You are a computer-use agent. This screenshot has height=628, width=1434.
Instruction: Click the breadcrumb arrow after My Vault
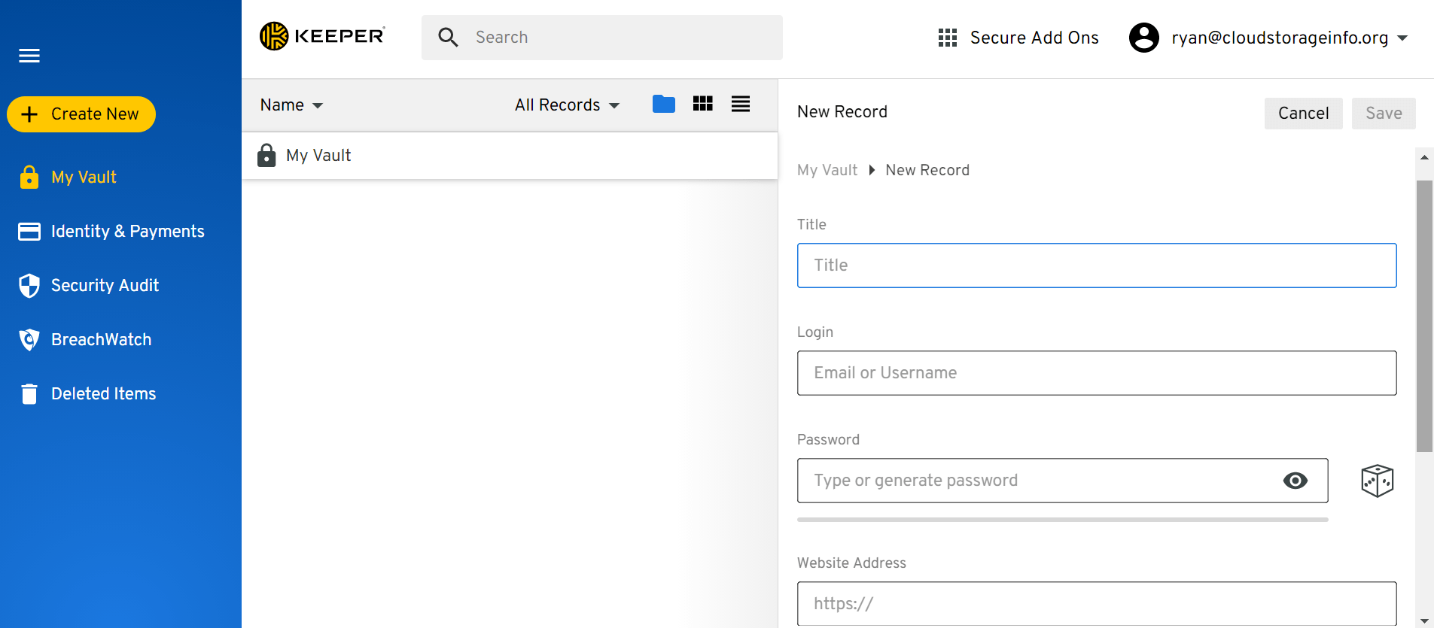coord(872,170)
